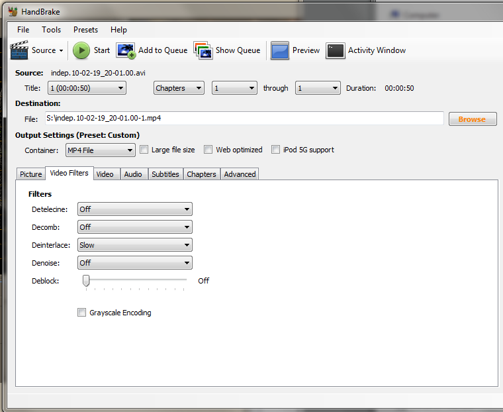Switch to the Chapters tab
503x412 pixels.
point(201,174)
